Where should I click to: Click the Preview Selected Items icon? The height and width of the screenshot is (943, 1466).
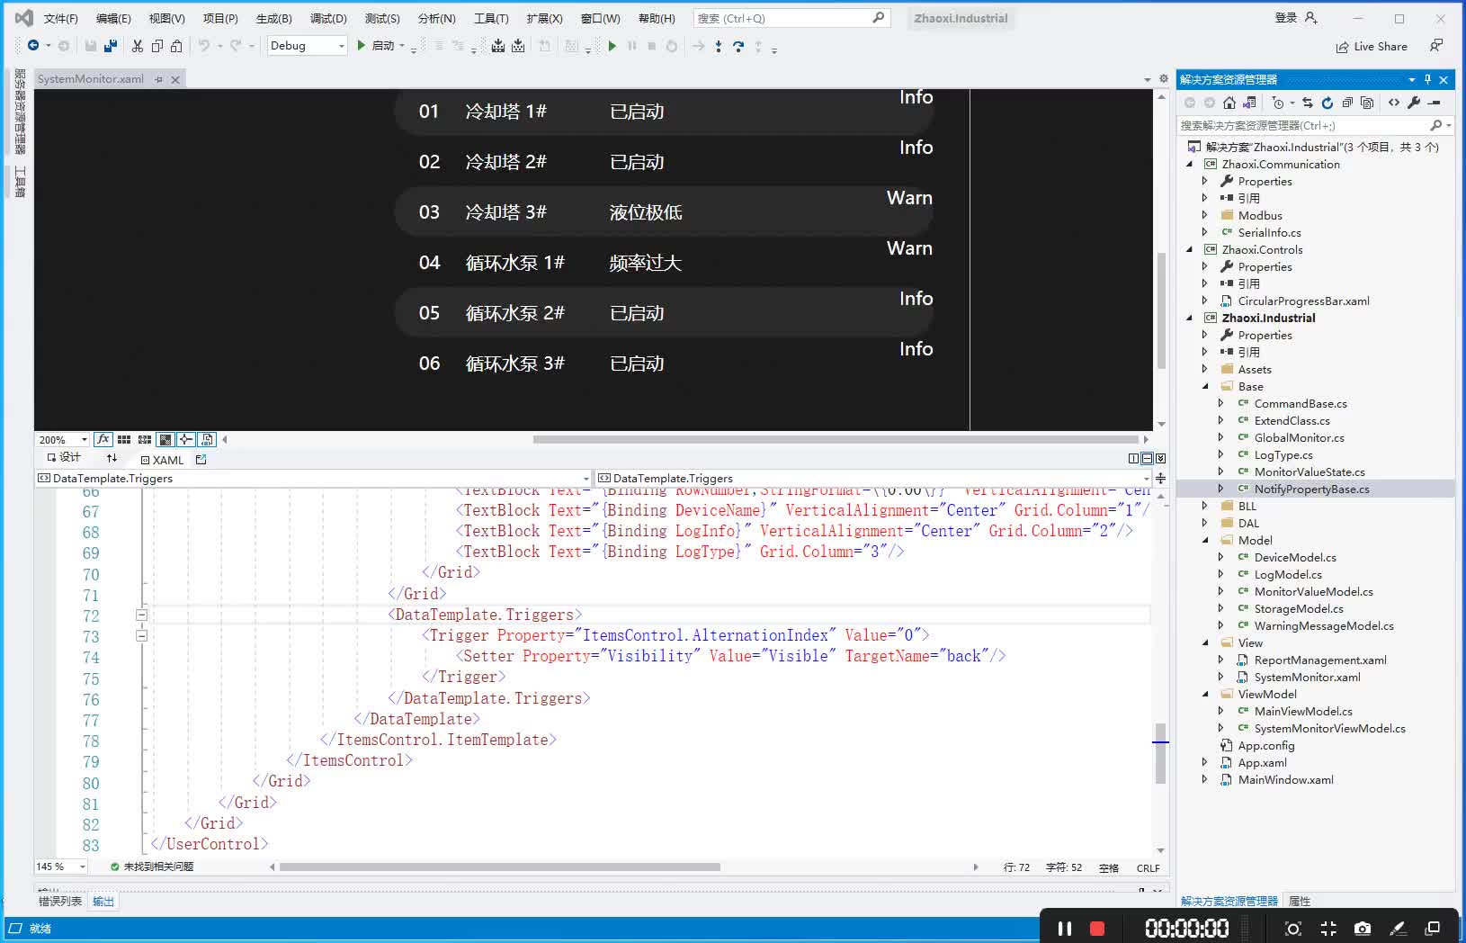(x=1435, y=103)
